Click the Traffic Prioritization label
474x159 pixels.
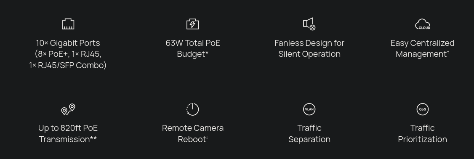[x=422, y=134]
